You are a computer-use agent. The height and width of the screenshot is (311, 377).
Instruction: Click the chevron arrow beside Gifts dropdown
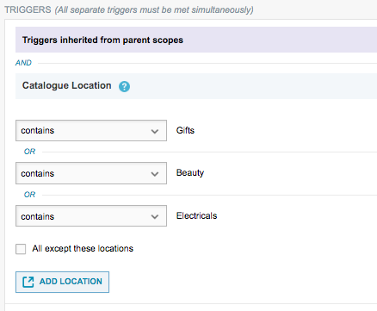point(155,131)
